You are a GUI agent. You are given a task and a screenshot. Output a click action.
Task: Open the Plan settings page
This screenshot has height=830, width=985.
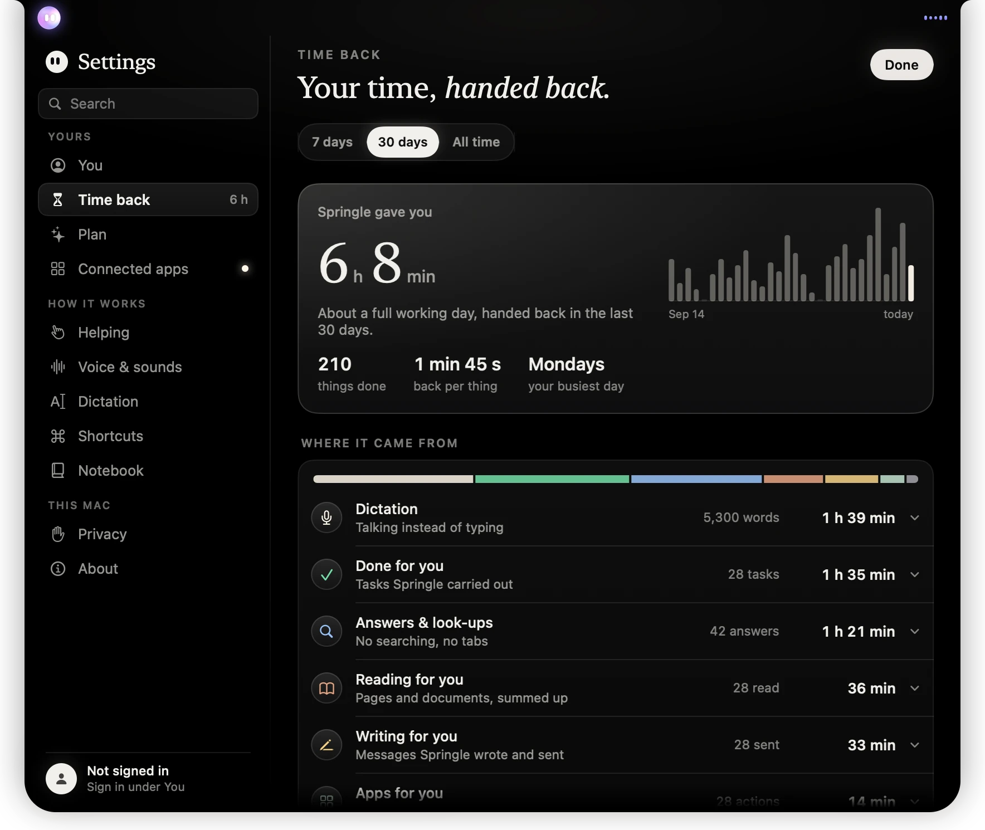[148, 235]
